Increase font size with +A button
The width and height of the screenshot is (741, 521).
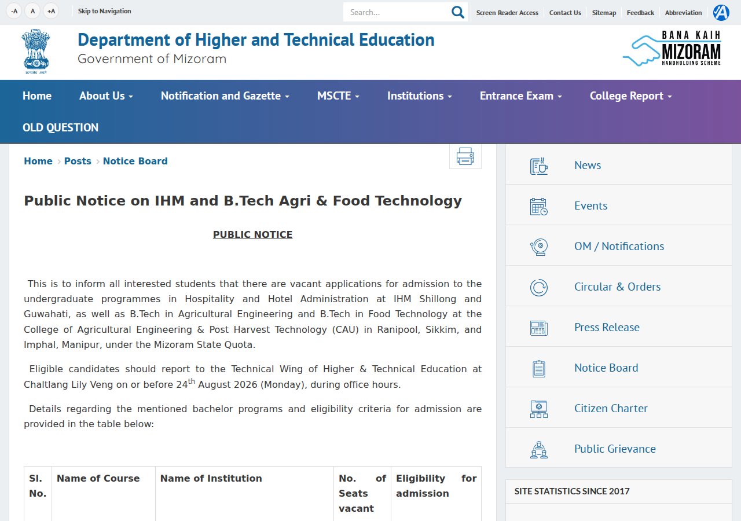[51, 11]
